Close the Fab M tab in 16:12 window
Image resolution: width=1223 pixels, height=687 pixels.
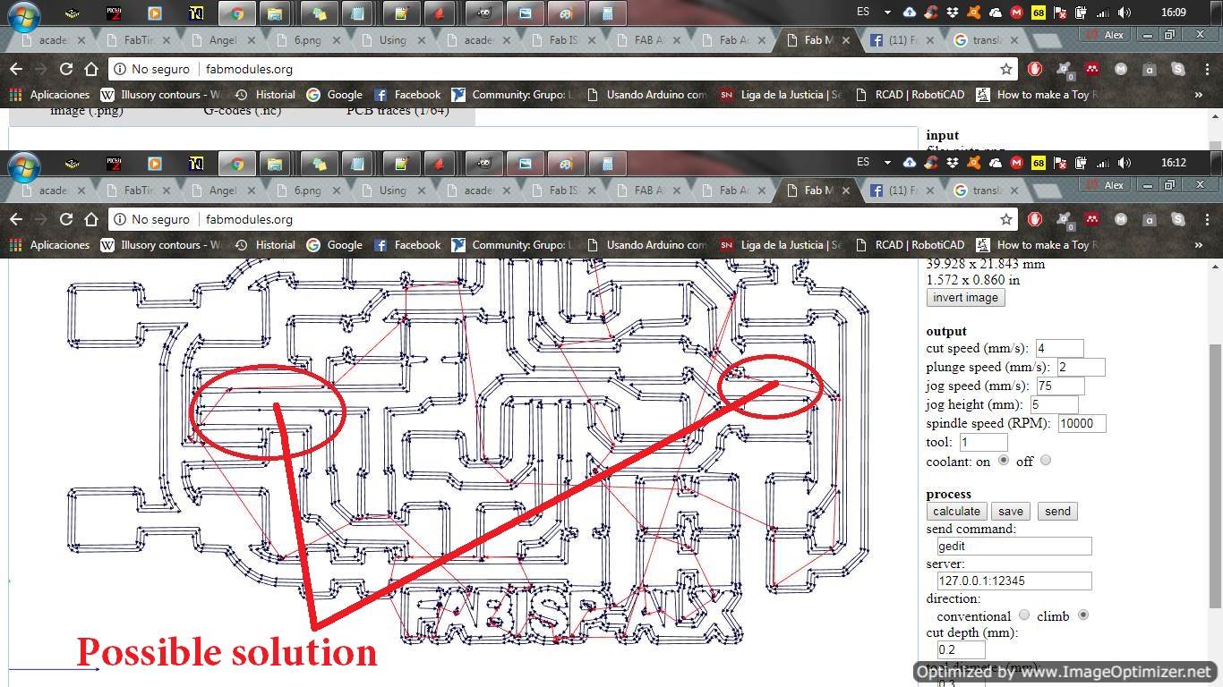[846, 191]
